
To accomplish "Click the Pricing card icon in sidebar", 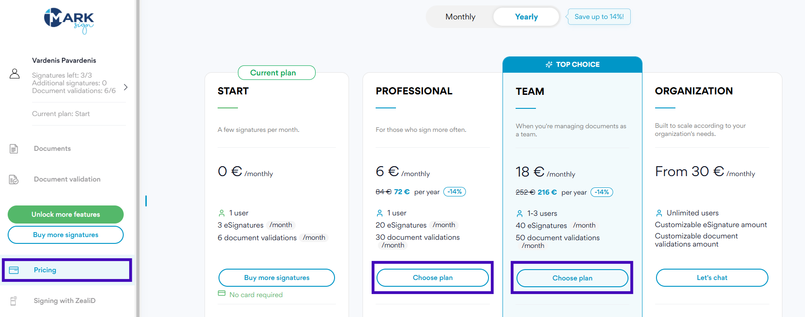I will [x=14, y=270].
